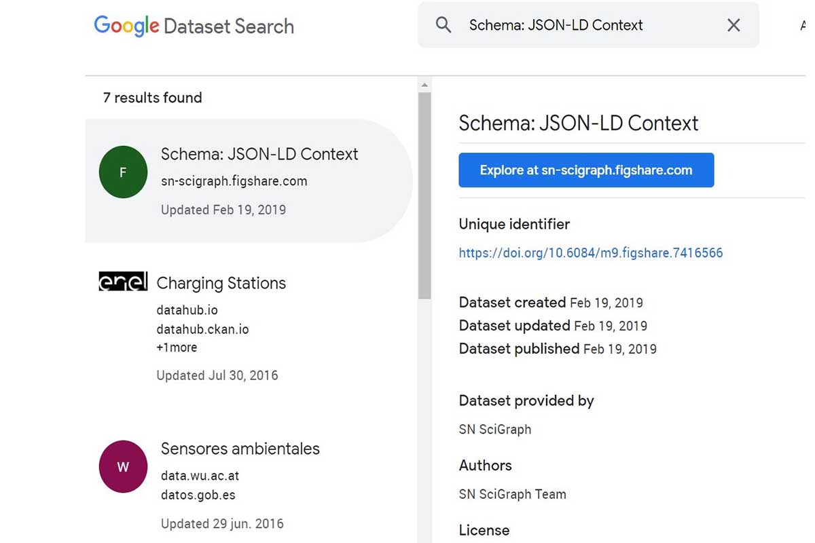Click Updated Feb 19, 2019 in first result
Viewport: 815px width, 543px height.
pyautogui.click(x=223, y=210)
